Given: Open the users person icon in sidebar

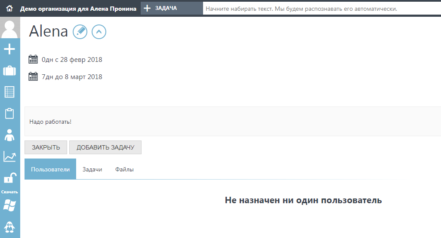Looking at the screenshot, I should coord(9,135).
